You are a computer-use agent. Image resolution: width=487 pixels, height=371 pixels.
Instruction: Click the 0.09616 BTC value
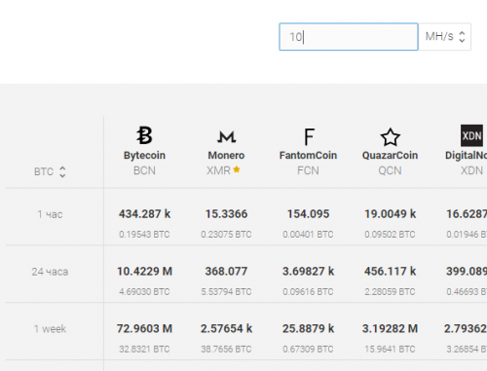point(308,292)
